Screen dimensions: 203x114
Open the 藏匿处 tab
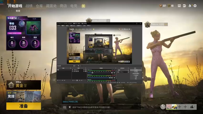[x=51, y=6]
